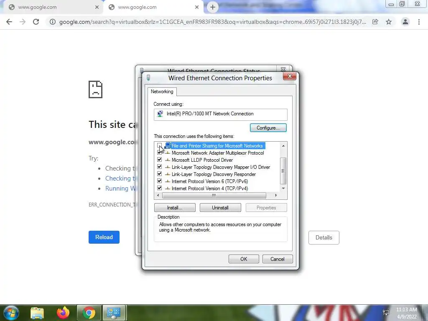Click Intel(R) PRO/1000 MT Network Connection field

[x=221, y=115]
